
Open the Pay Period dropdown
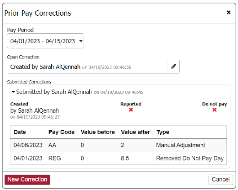click(45, 41)
